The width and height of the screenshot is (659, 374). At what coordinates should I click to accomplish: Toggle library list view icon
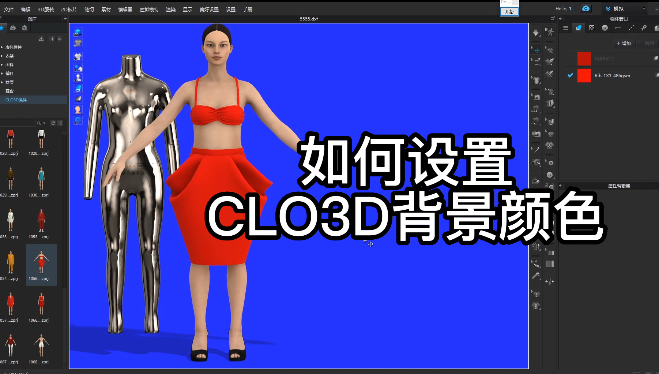[60, 123]
